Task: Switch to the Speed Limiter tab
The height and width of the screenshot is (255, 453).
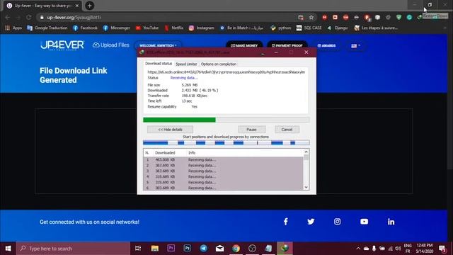Action: click(186, 64)
